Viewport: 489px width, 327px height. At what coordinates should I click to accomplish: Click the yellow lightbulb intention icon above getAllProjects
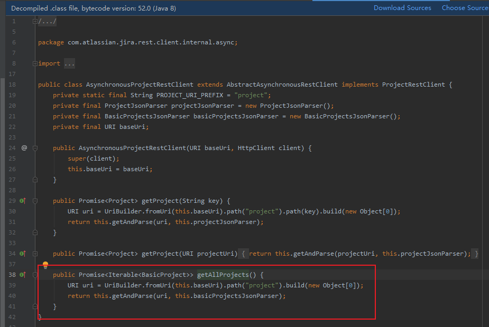pyautogui.click(x=44, y=264)
